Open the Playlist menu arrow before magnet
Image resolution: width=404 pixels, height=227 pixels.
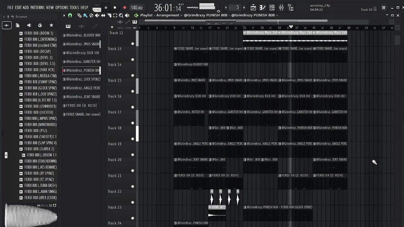point(64,15)
